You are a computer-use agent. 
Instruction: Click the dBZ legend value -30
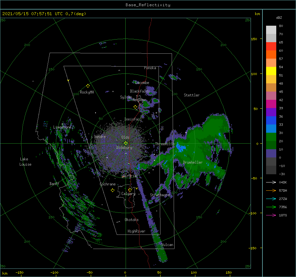(x=282, y=174)
